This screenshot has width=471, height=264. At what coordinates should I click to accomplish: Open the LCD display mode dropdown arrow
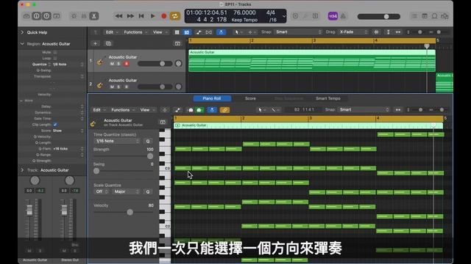pos(284,16)
